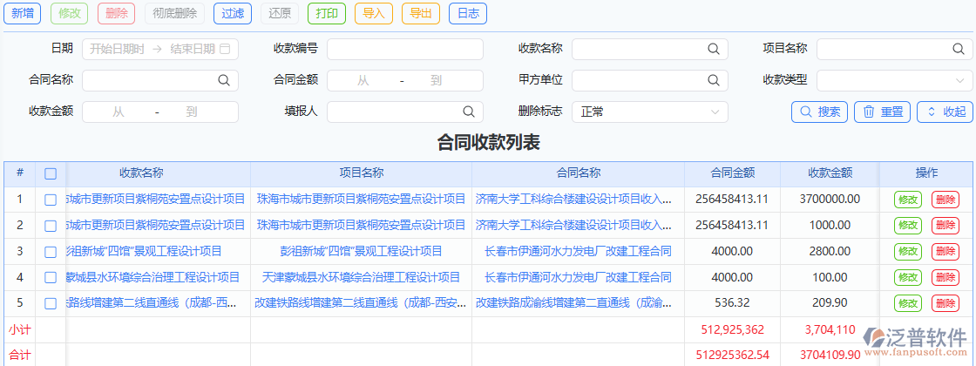This screenshot has width=976, height=366.
Task: Open the 收款类型 dropdown
Action: pos(894,80)
